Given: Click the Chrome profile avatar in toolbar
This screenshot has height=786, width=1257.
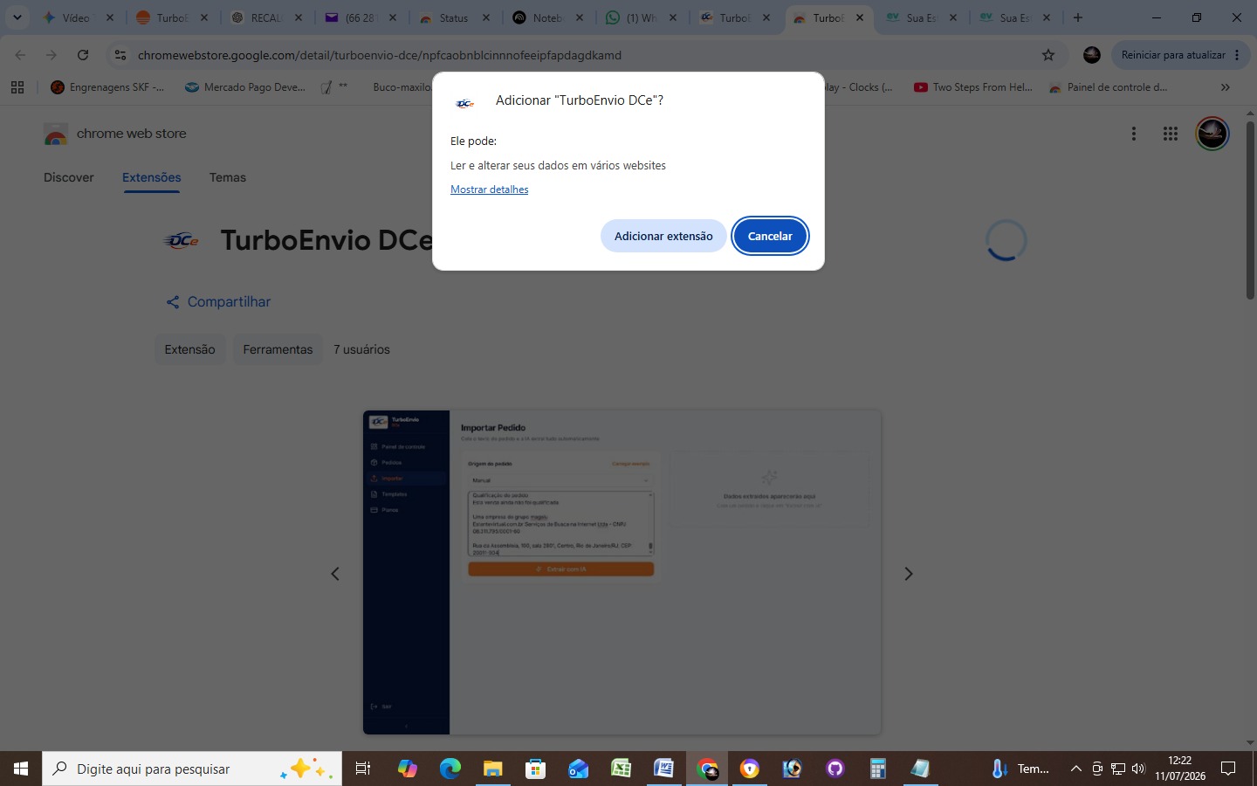Looking at the screenshot, I should click(1092, 55).
